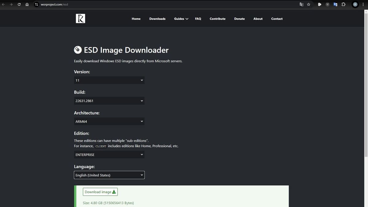View site information icon in address bar
Viewport: 368px width, 207px height.
(x=36, y=4)
